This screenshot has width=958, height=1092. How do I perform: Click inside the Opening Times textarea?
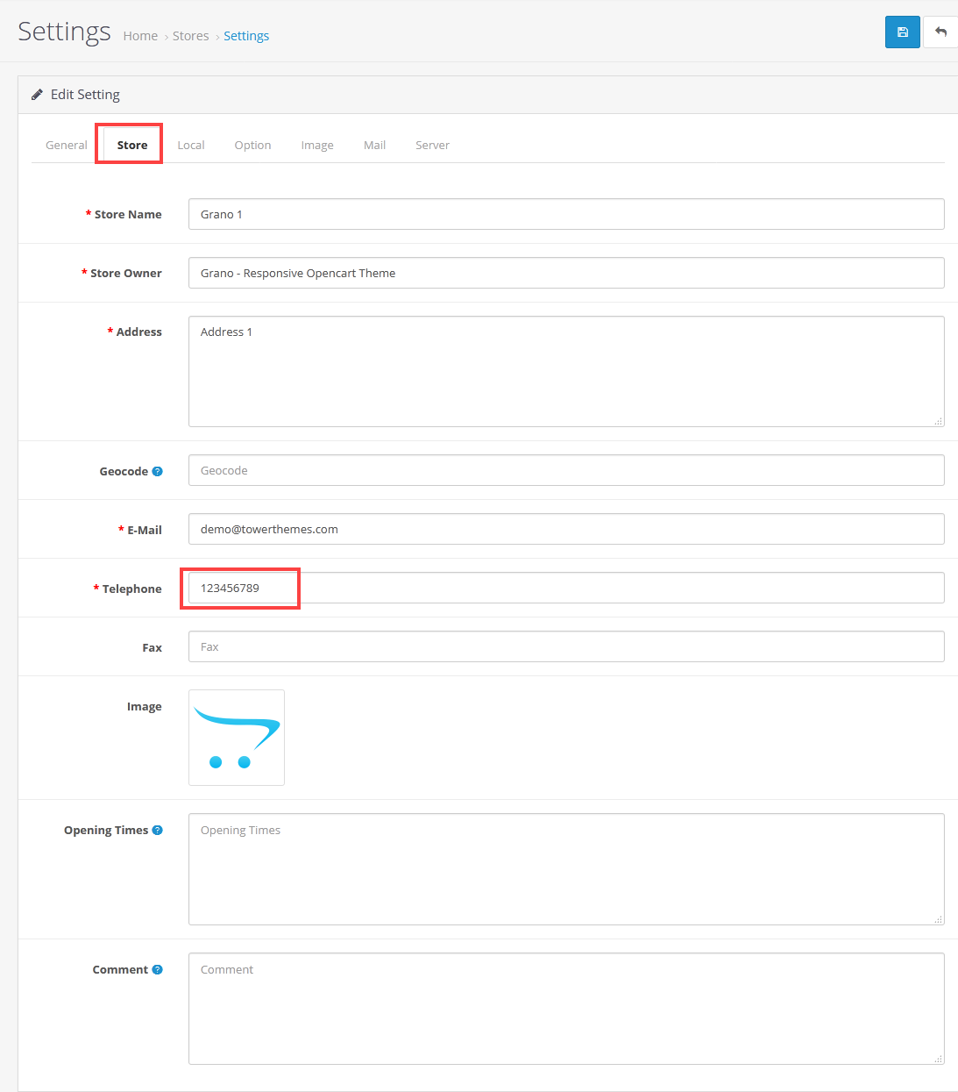[566, 869]
